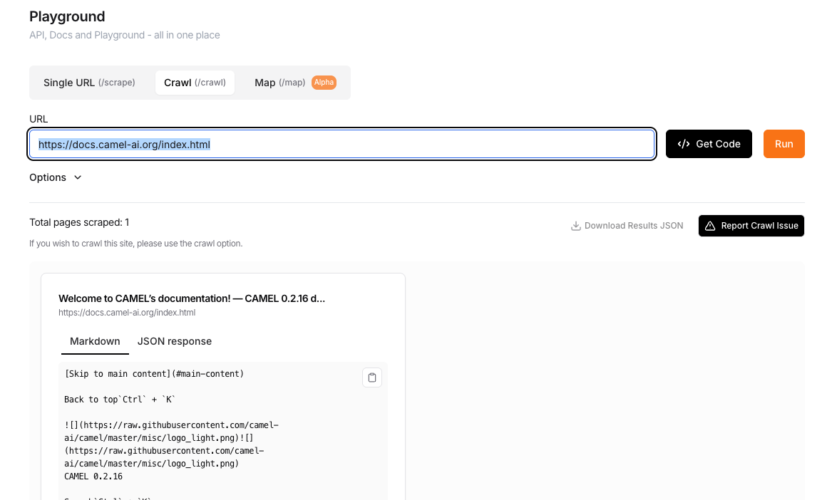This screenshot has height=500, width=832.
Task: Click the docs.camel-ai.org URL under the result title
Action: click(127, 313)
